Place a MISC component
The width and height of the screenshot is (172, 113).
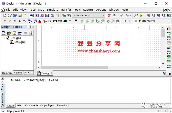60,21
